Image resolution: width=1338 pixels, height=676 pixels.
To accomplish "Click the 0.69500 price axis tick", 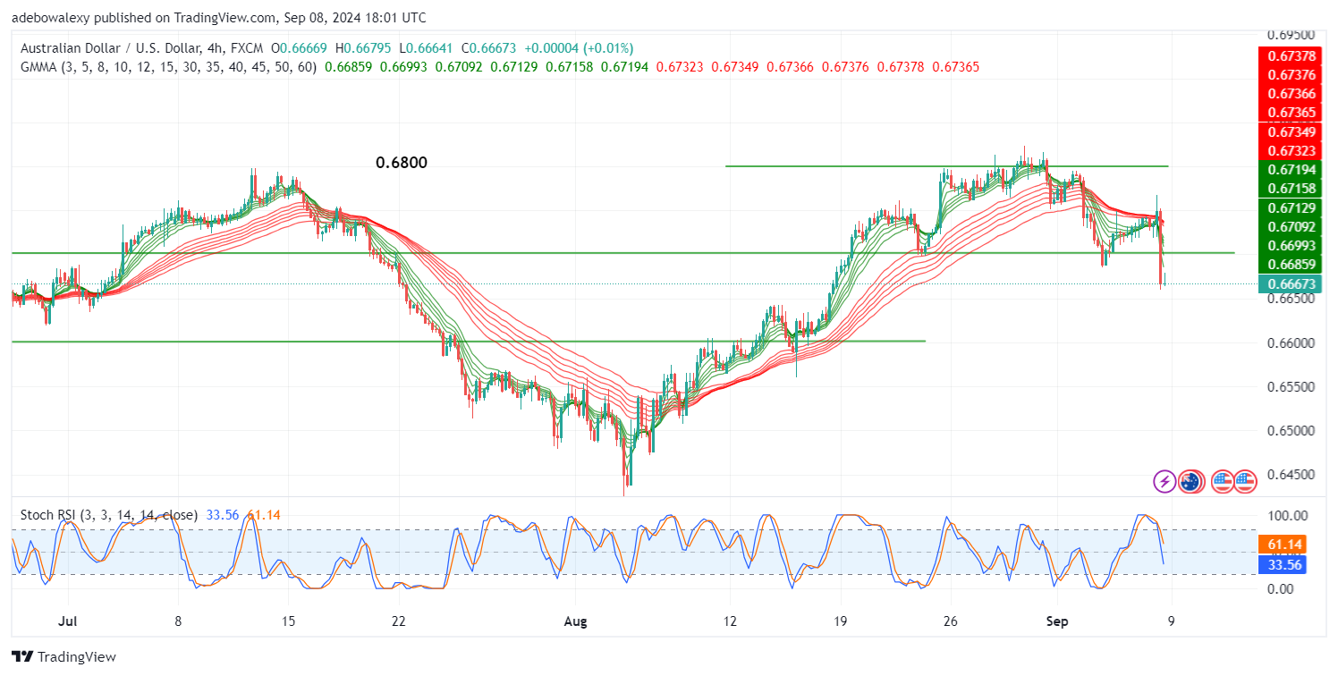I will (1289, 35).
